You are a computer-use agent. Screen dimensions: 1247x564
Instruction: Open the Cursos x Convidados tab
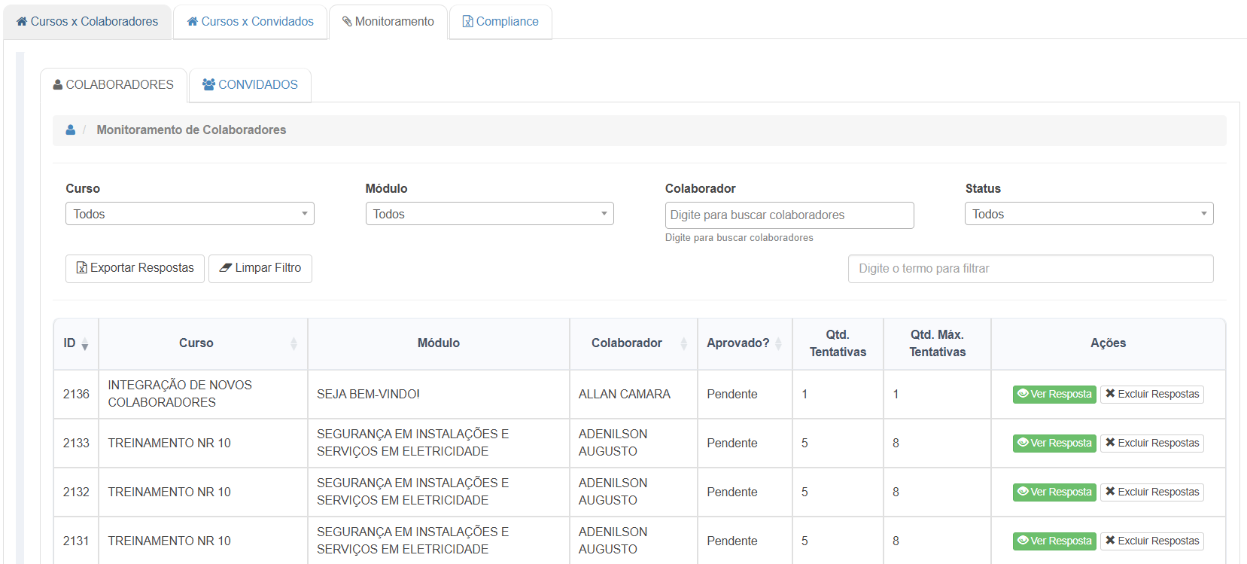click(250, 22)
